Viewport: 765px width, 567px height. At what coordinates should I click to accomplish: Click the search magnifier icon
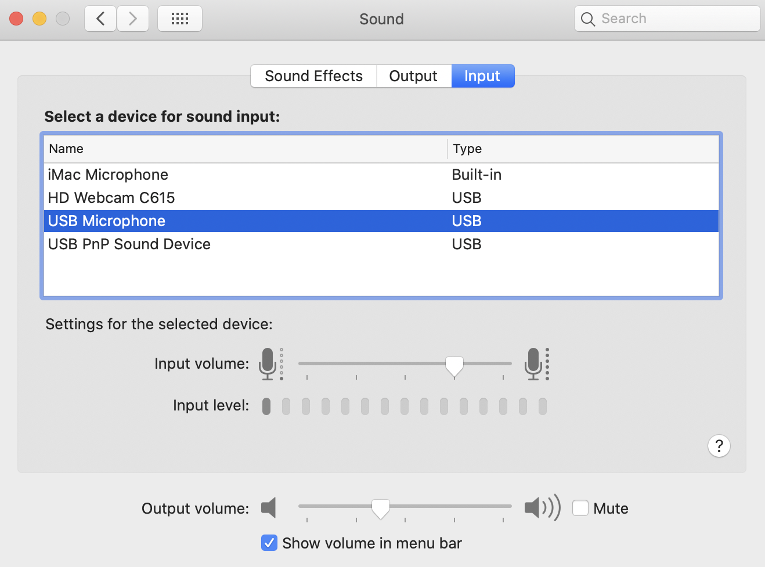point(588,19)
